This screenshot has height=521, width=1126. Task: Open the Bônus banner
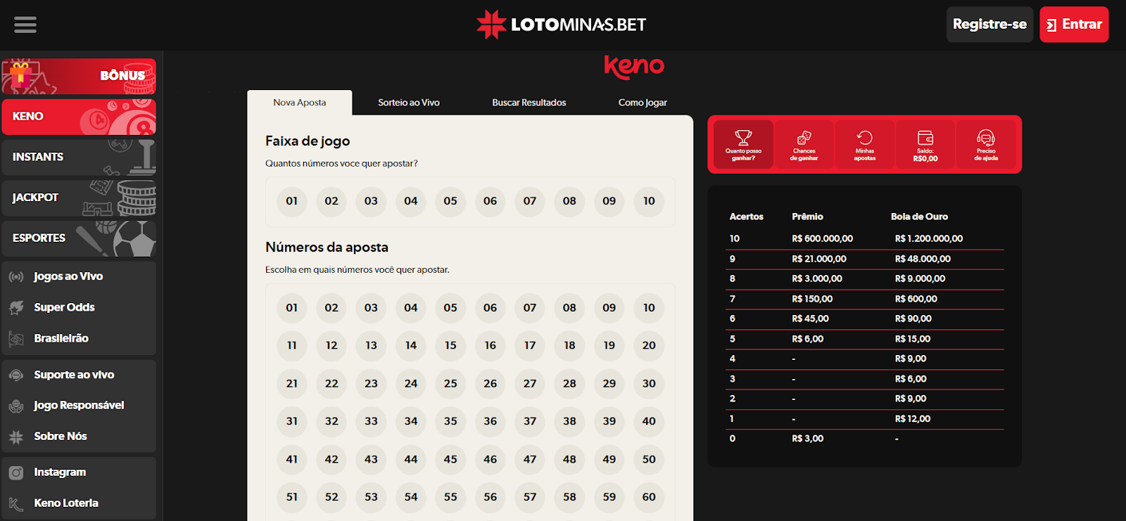pyautogui.click(x=79, y=76)
